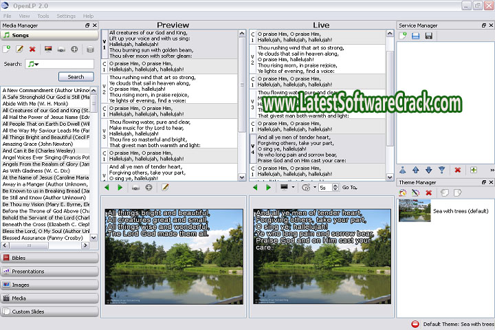495x330 pixels.
Task: Click the red status icon in the status bar
Action: (x=415, y=324)
